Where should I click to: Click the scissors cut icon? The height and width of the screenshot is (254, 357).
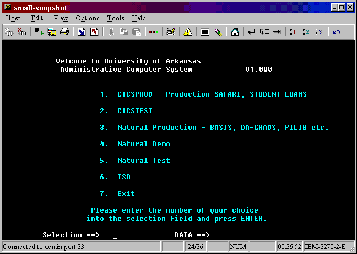(111, 31)
